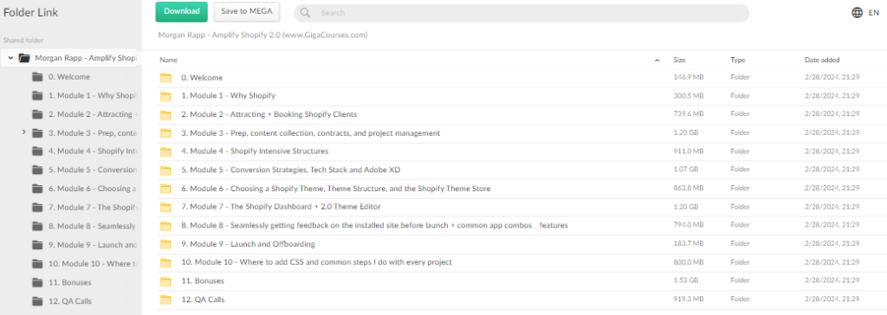Click the EN language label
Viewport: 887px width, 315px height.
pos(873,12)
